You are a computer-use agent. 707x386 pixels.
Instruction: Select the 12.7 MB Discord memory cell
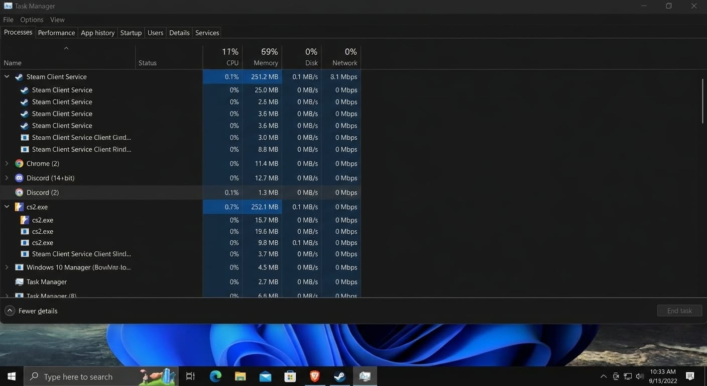click(x=262, y=178)
